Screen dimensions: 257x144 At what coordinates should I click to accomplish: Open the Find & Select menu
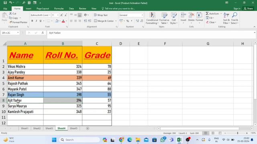[x=235, y=18]
